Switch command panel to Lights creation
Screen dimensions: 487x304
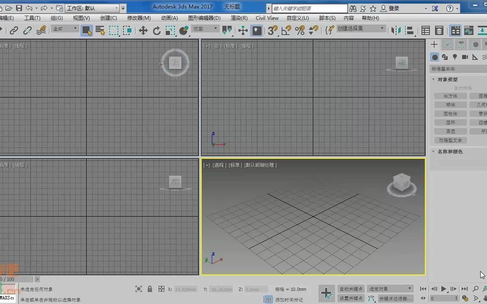[455, 57]
